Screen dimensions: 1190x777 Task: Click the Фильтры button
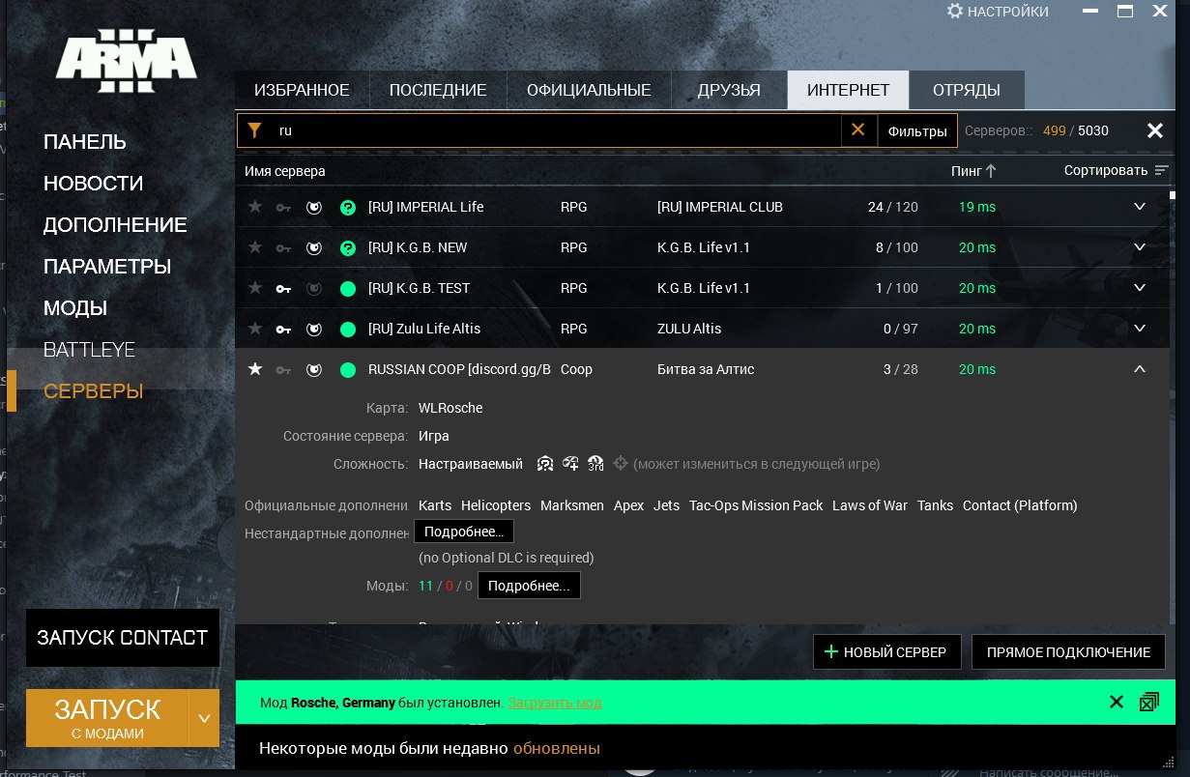click(x=917, y=130)
